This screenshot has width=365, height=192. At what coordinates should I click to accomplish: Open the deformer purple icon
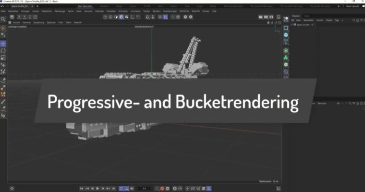coord(286,72)
